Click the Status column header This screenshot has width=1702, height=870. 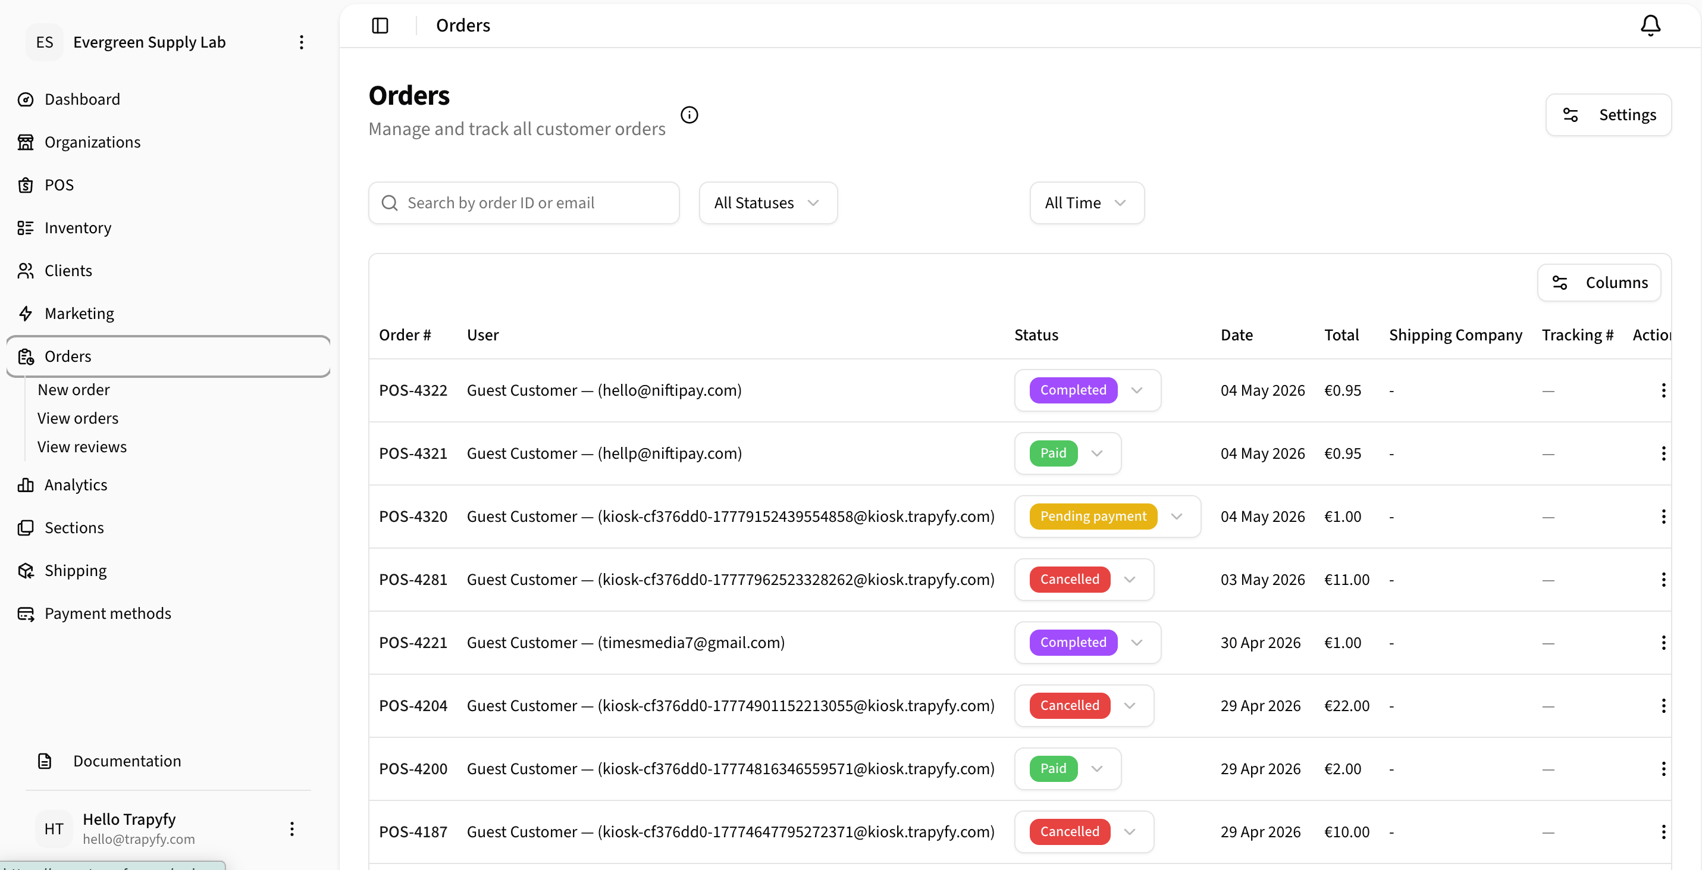tap(1036, 335)
